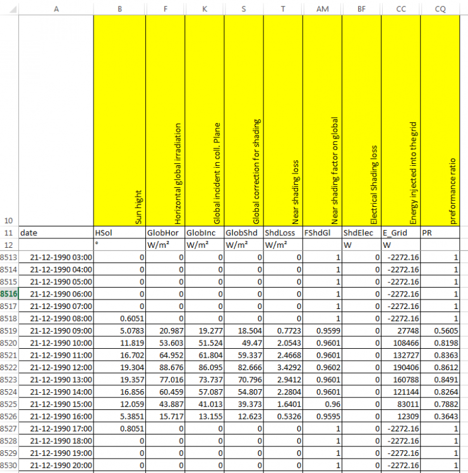Click the date cell 21-12-1990 12:00
The image size is (468, 473).
click(x=56, y=368)
